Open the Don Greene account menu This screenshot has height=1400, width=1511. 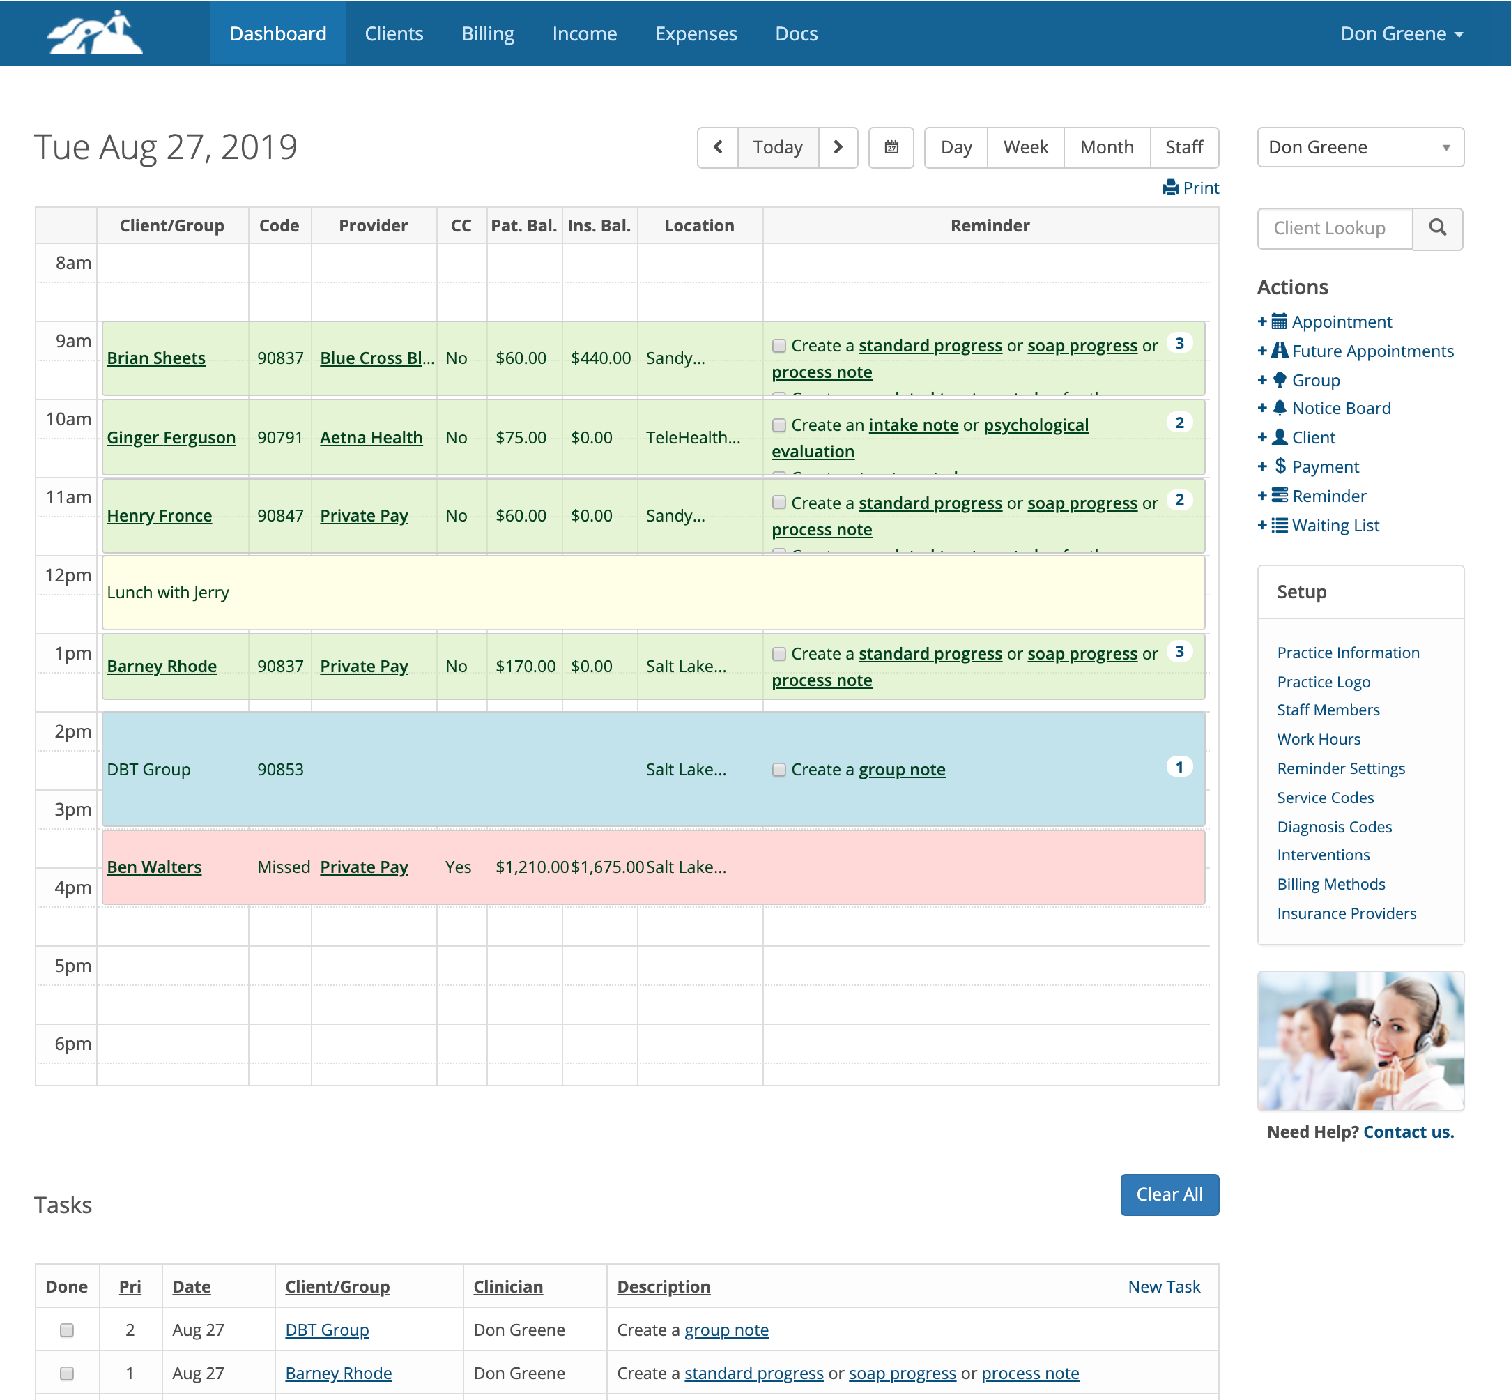point(1402,33)
